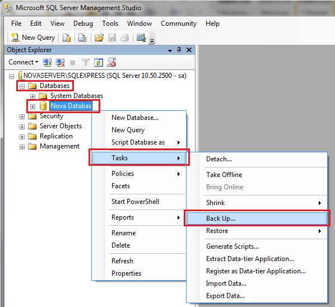Image resolution: width=335 pixels, height=307 pixels.
Task: Choose New Database... from context menu
Action: 139,118
